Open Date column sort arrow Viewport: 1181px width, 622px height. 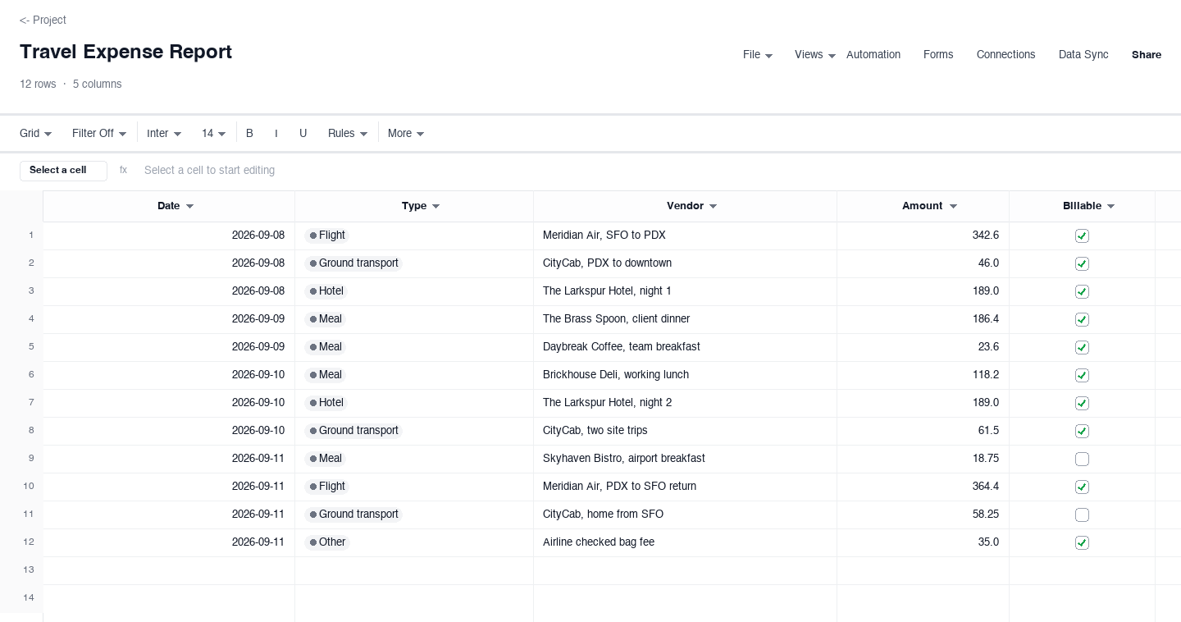pos(189,206)
